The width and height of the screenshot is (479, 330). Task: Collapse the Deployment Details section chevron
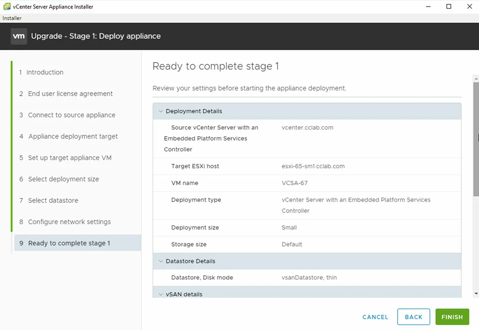coord(161,111)
